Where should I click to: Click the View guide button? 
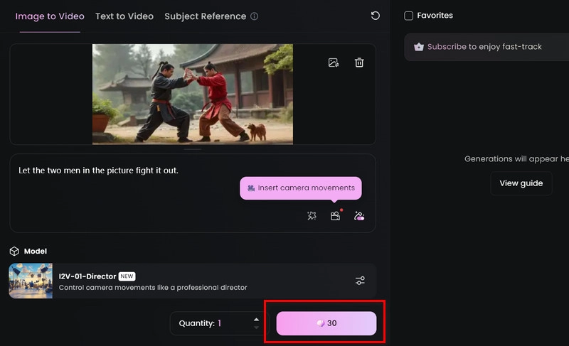pyautogui.click(x=521, y=183)
